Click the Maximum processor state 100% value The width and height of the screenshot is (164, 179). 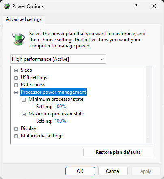(x=60, y=121)
